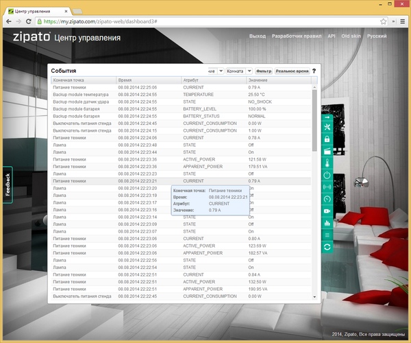Viewport: 411px width, 343px height.
Task: Open Разработчик правил link
Action: point(297,36)
